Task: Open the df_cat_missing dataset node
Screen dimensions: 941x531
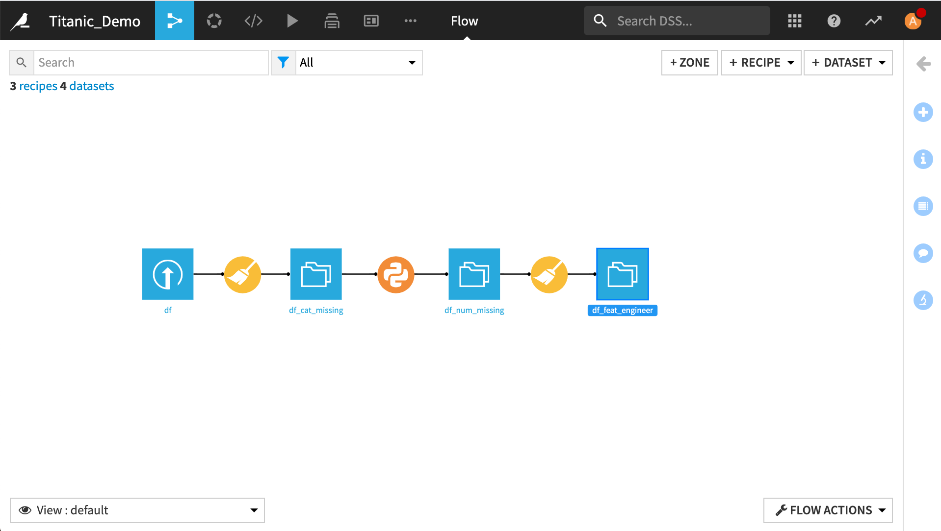Action: pos(316,274)
